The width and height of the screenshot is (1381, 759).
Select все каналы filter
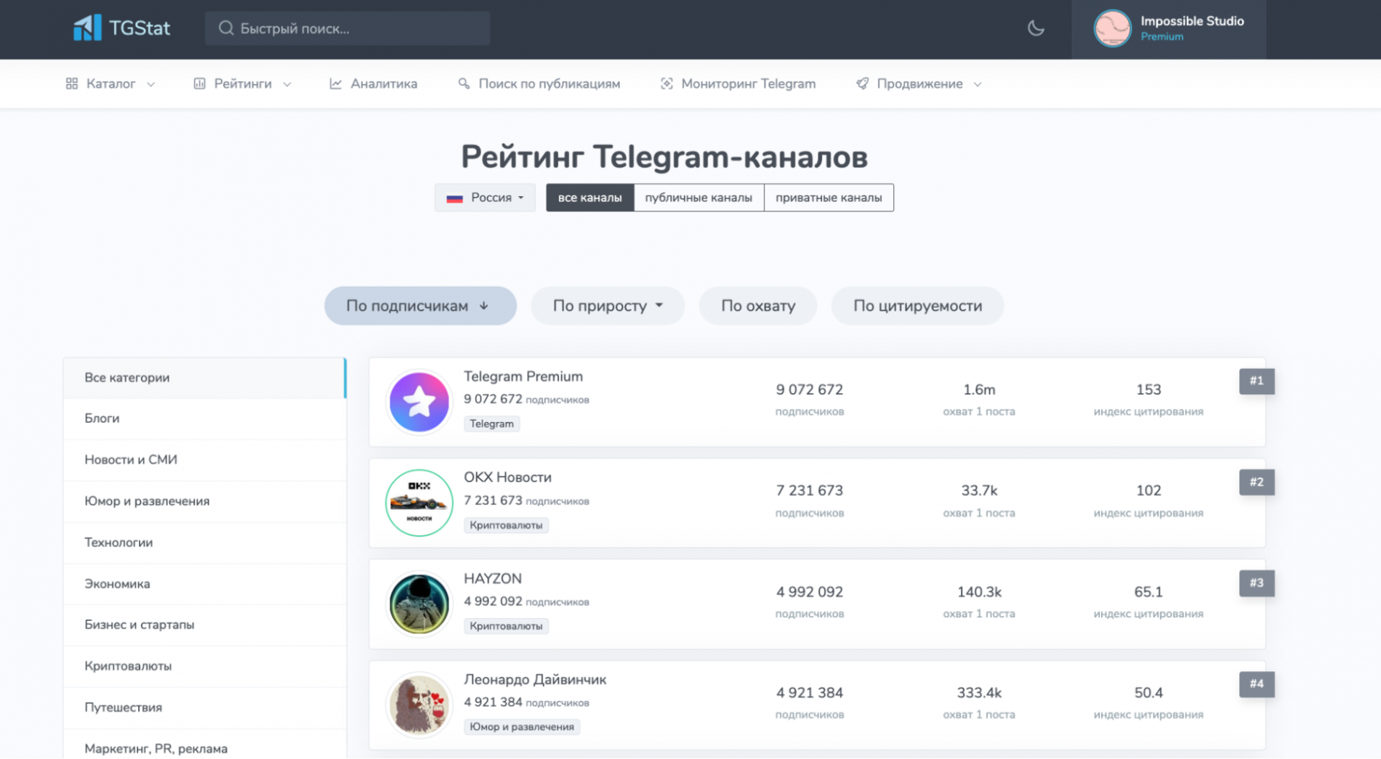click(589, 198)
